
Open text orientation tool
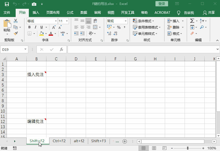(x=91, y=33)
